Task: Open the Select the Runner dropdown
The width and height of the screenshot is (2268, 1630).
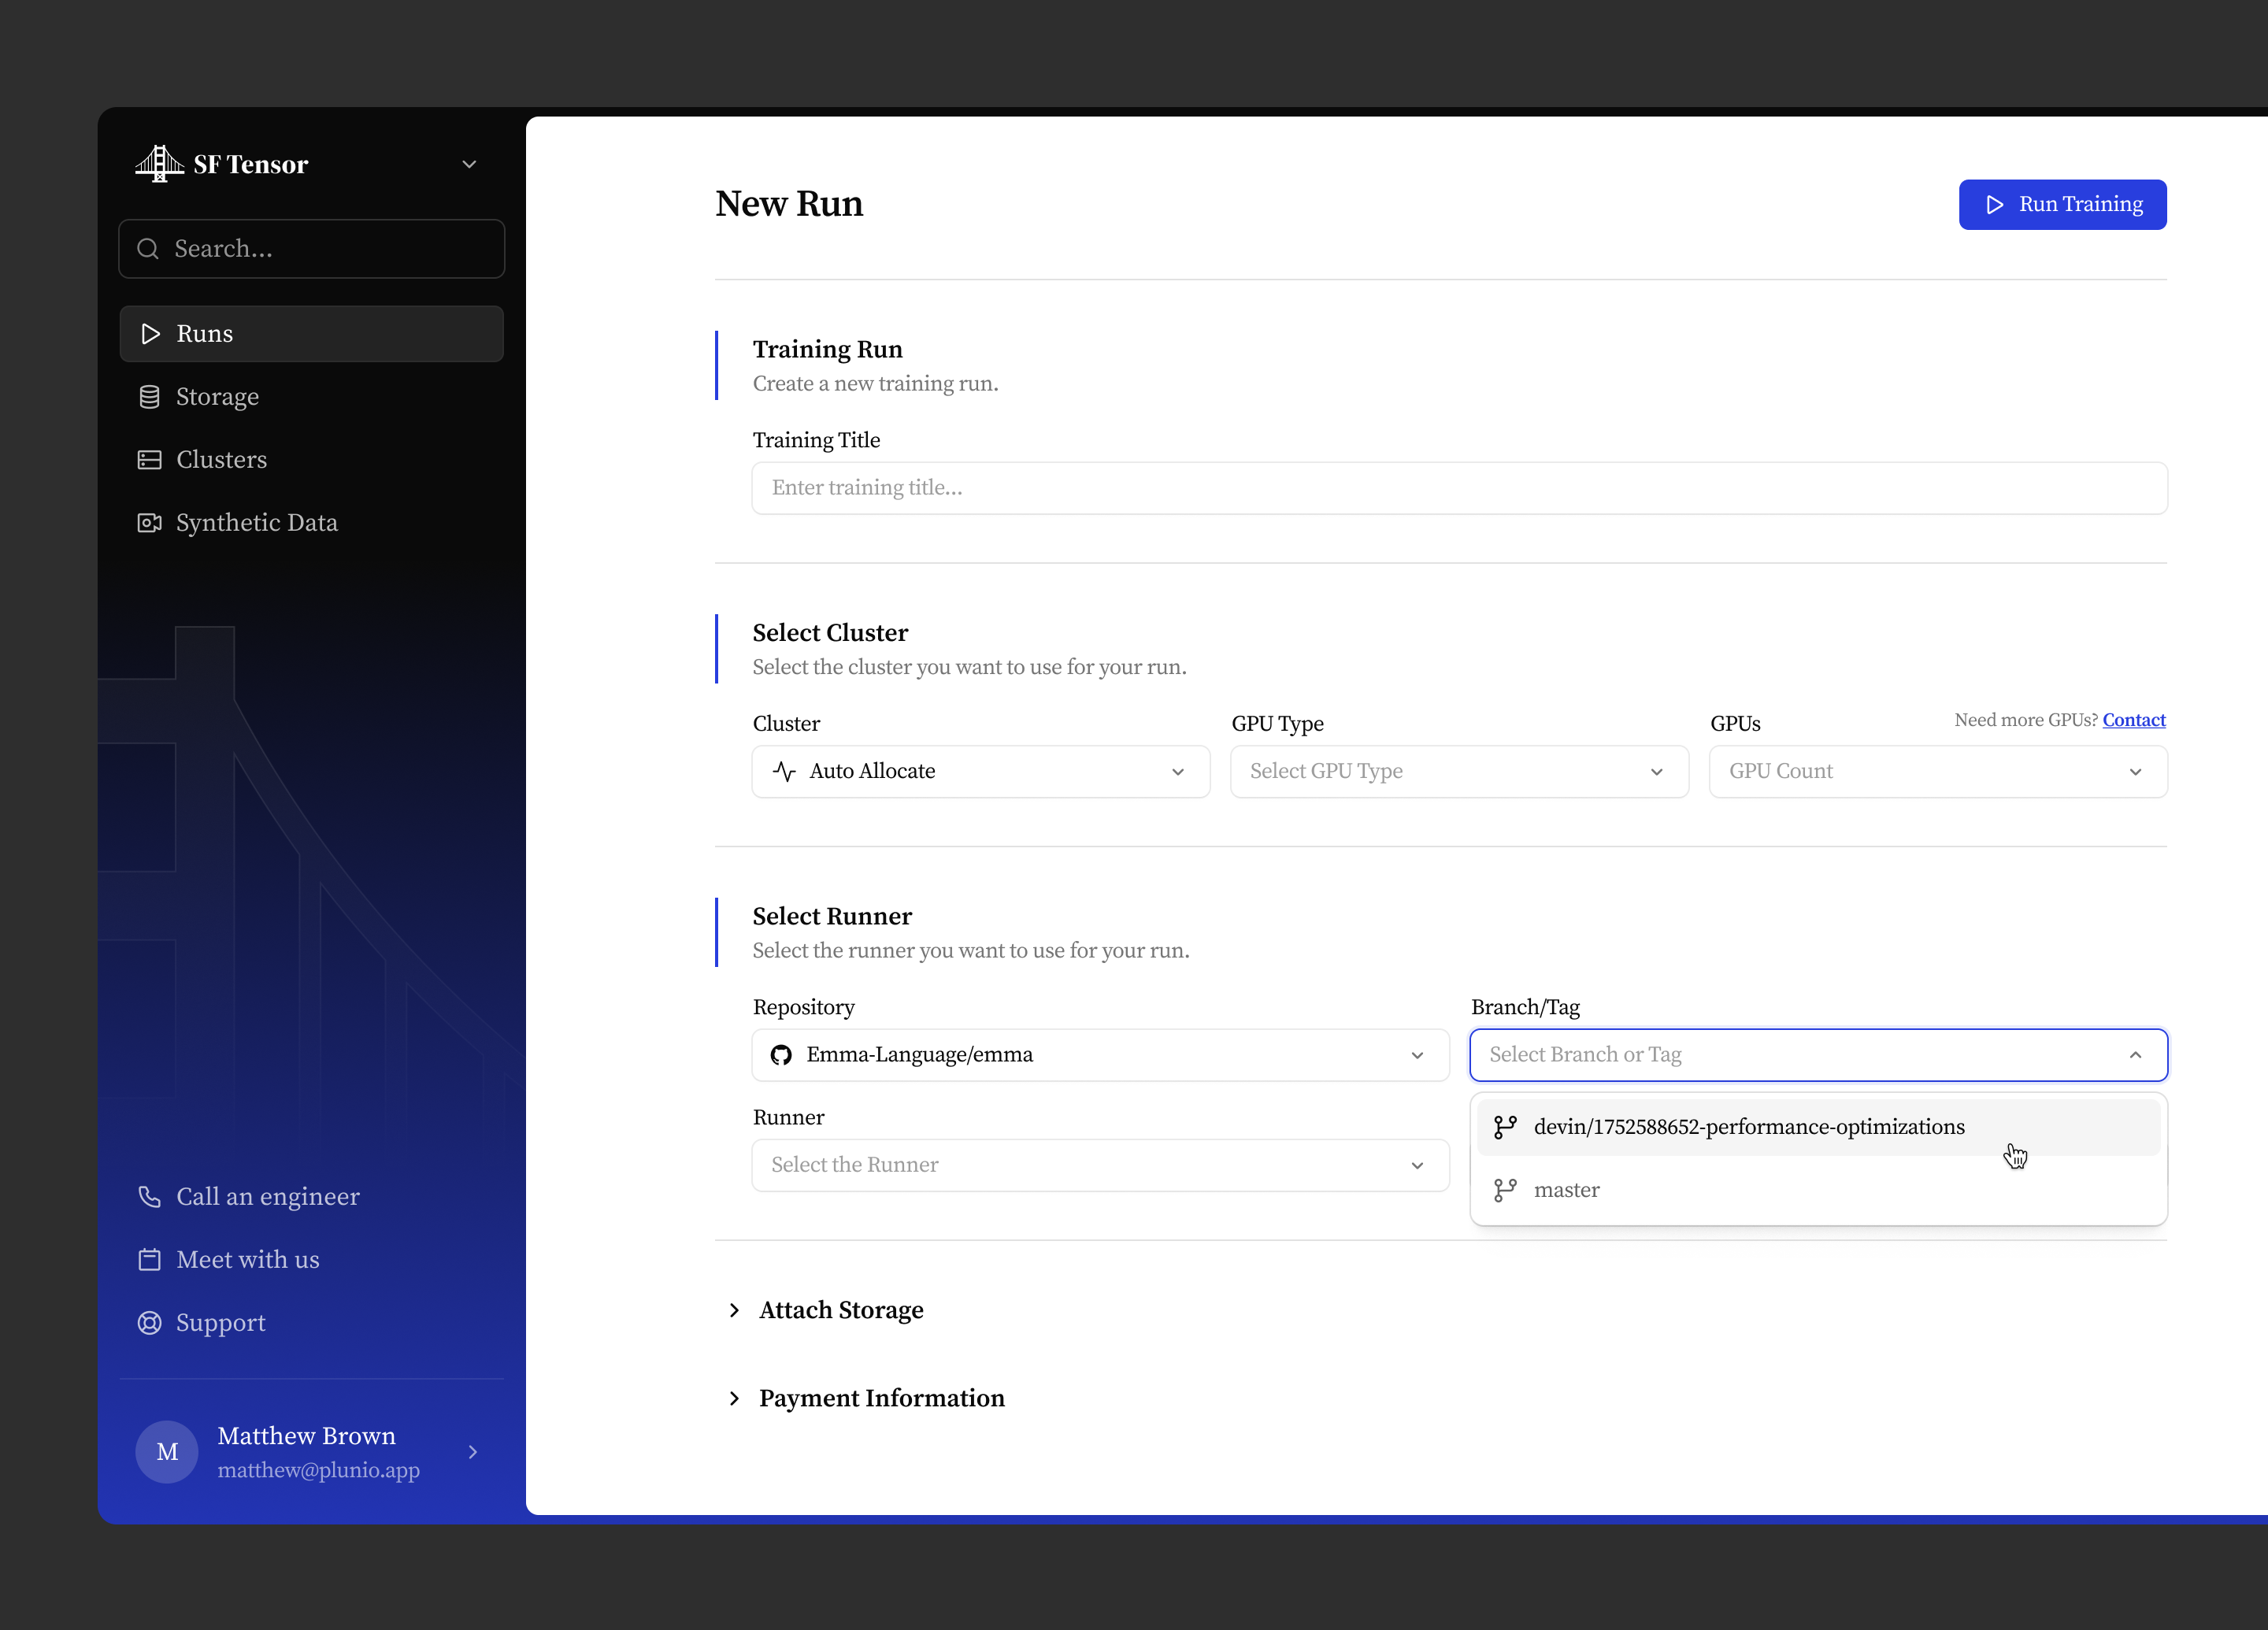Action: 1100,1165
